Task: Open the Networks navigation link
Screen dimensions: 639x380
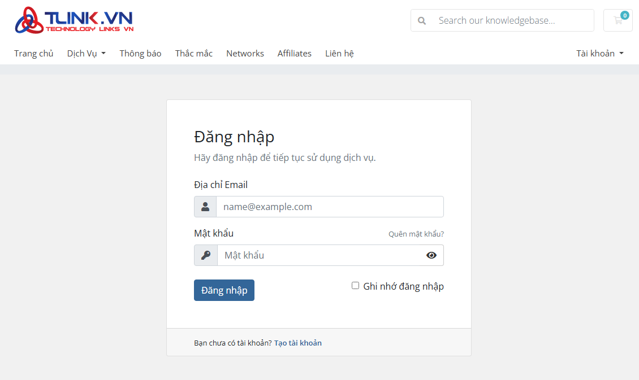Action: (x=245, y=54)
